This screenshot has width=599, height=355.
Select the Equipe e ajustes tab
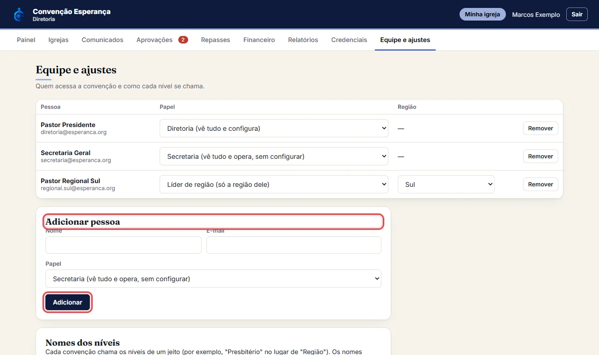pyautogui.click(x=405, y=40)
